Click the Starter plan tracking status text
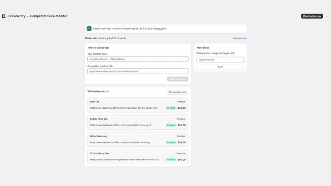 pos(106,38)
